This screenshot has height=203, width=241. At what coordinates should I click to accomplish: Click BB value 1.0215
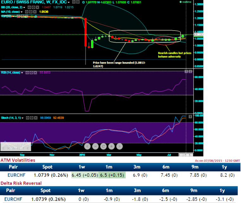(69, 7)
